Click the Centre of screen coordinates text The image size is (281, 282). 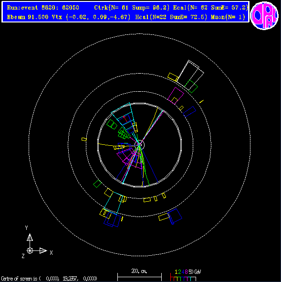[49, 279]
